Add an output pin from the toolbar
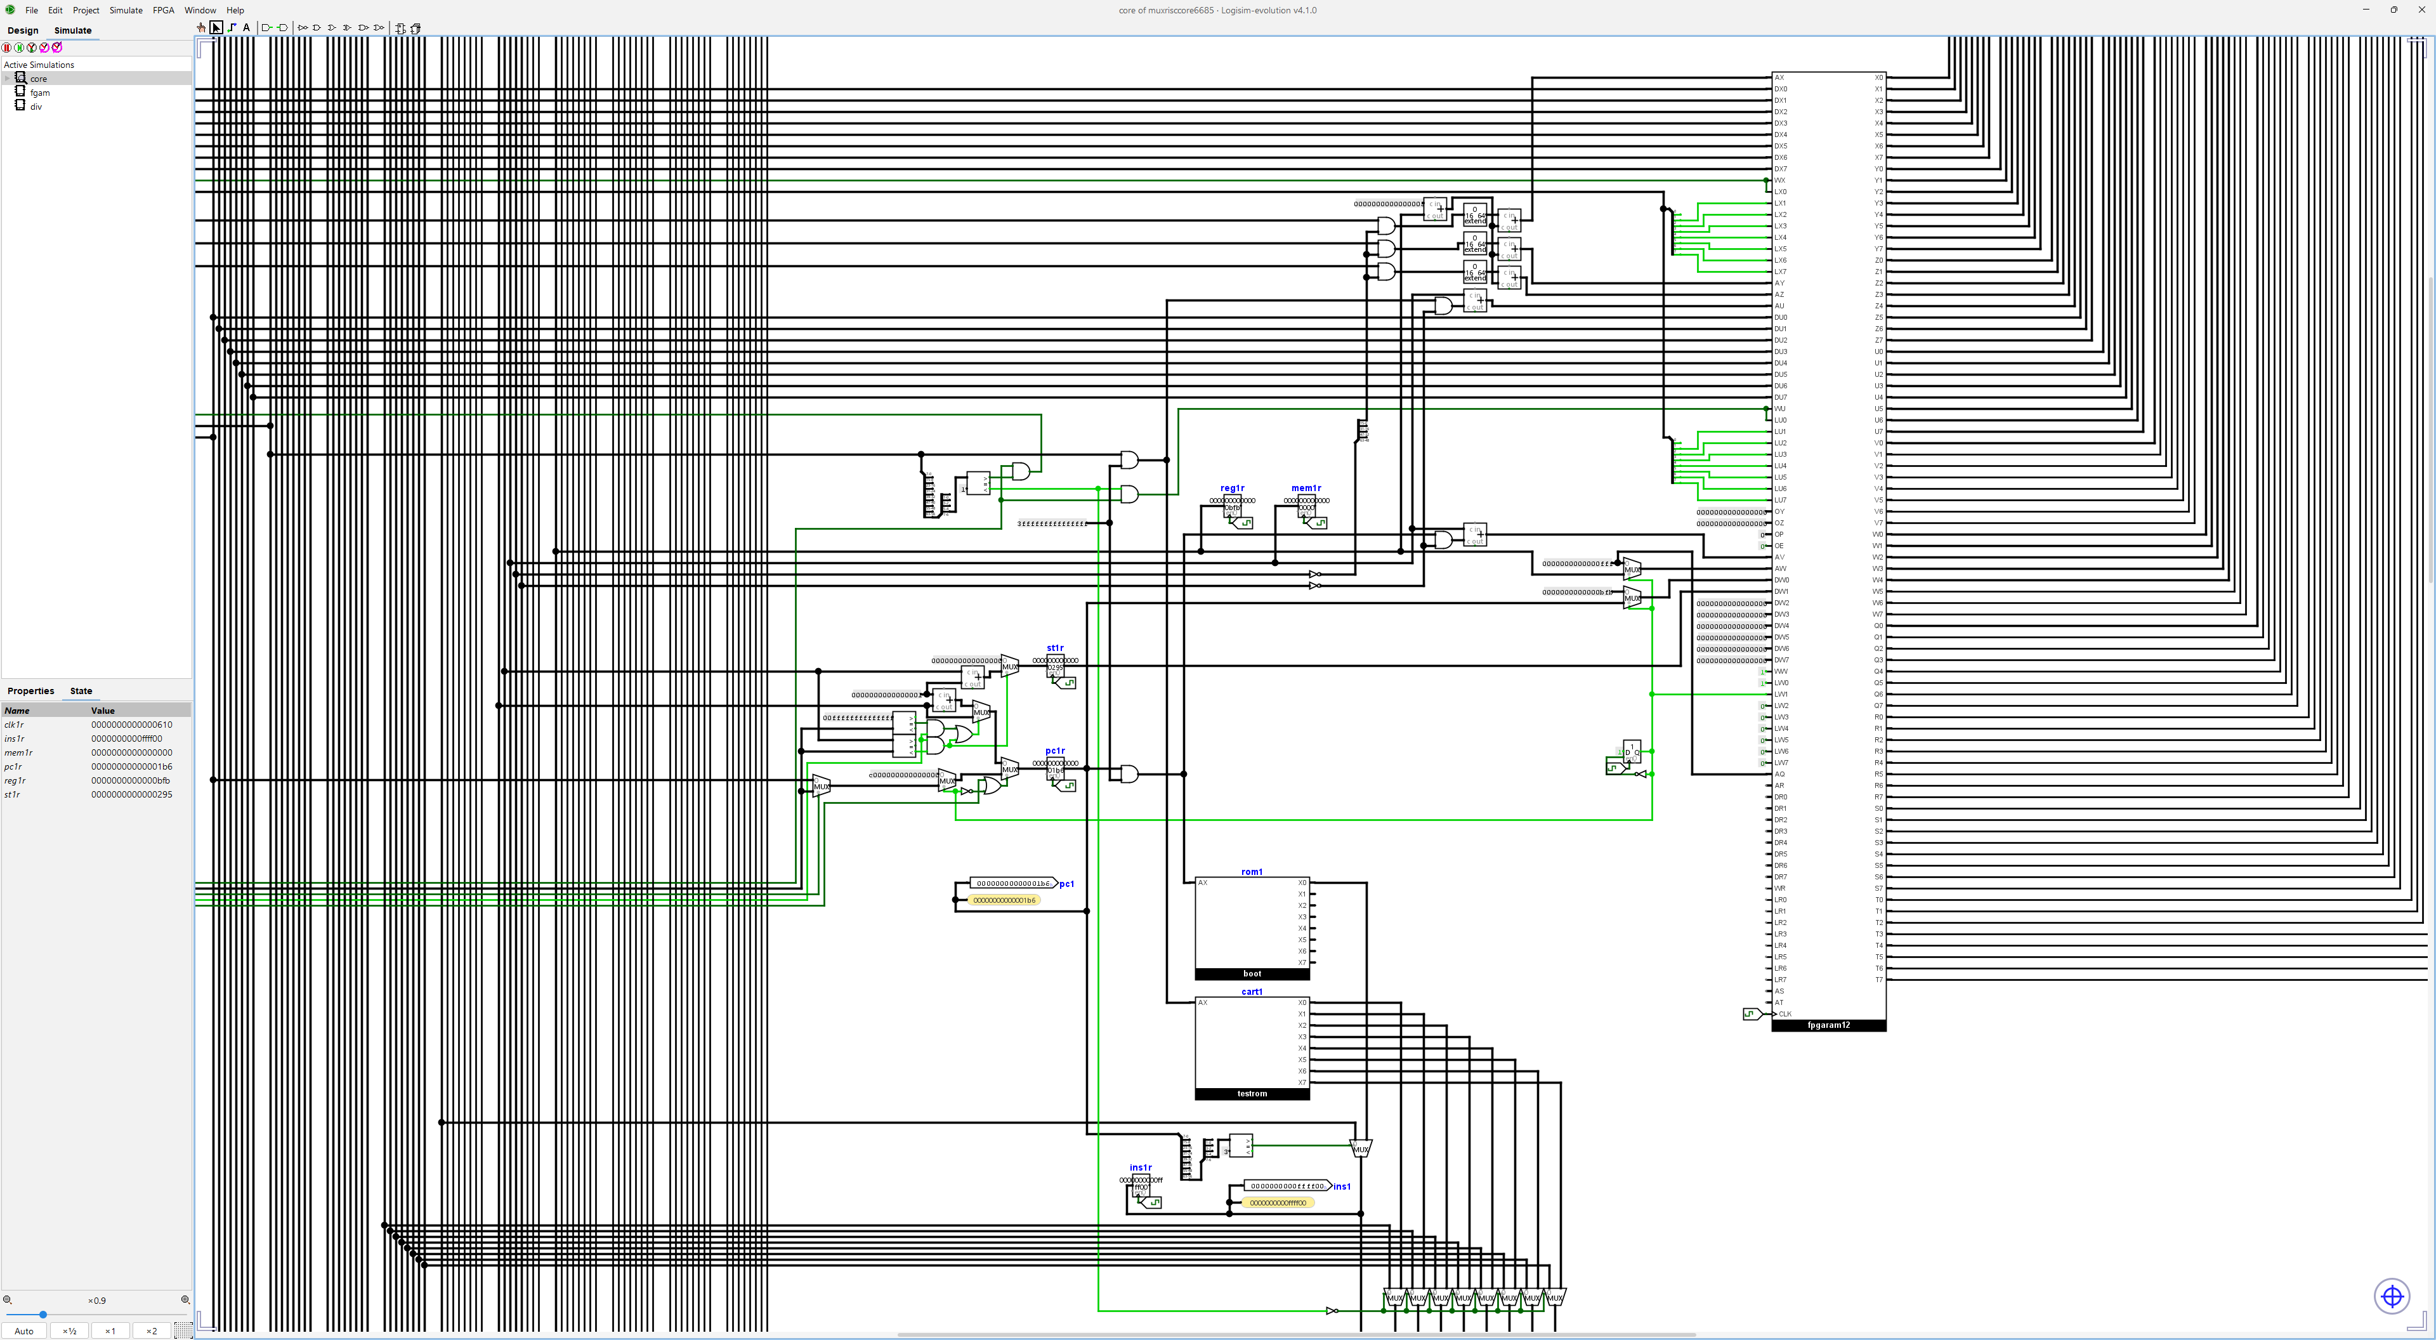This screenshot has width=2436, height=1340. click(x=282, y=29)
